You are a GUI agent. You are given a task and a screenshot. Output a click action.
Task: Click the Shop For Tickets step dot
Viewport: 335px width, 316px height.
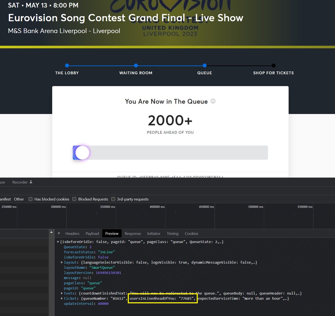point(274,66)
